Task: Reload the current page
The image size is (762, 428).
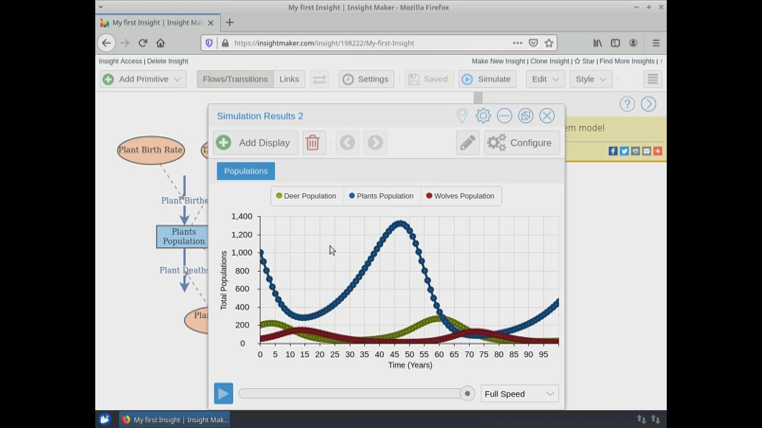Action: coord(143,43)
